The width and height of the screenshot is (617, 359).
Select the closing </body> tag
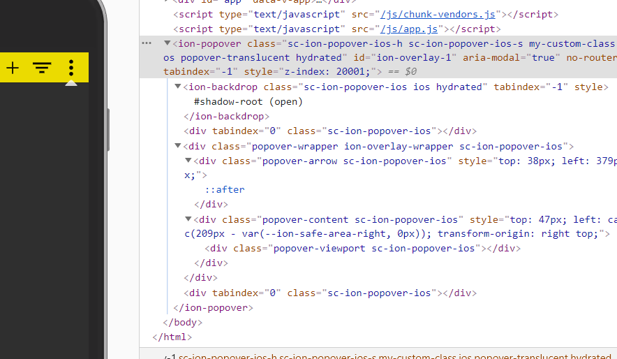(183, 323)
